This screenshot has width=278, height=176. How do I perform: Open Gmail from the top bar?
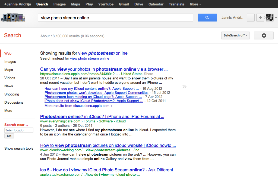pos(124,4)
